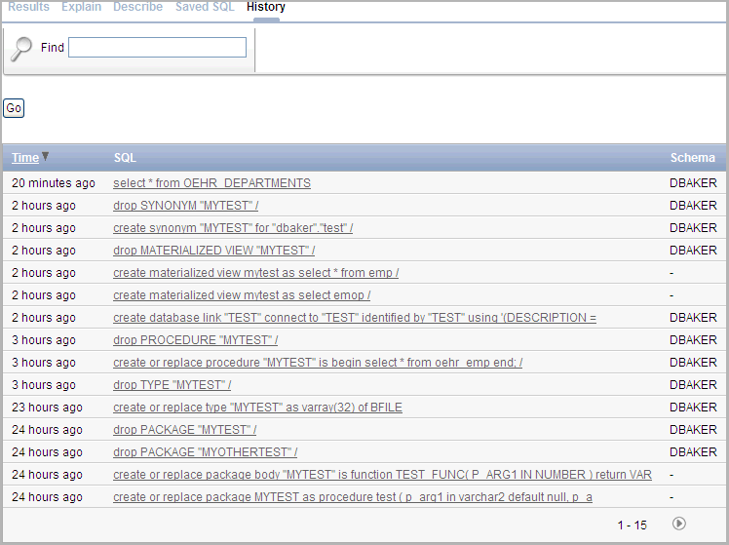
Task: Click the SQL column header
Action: [125, 158]
